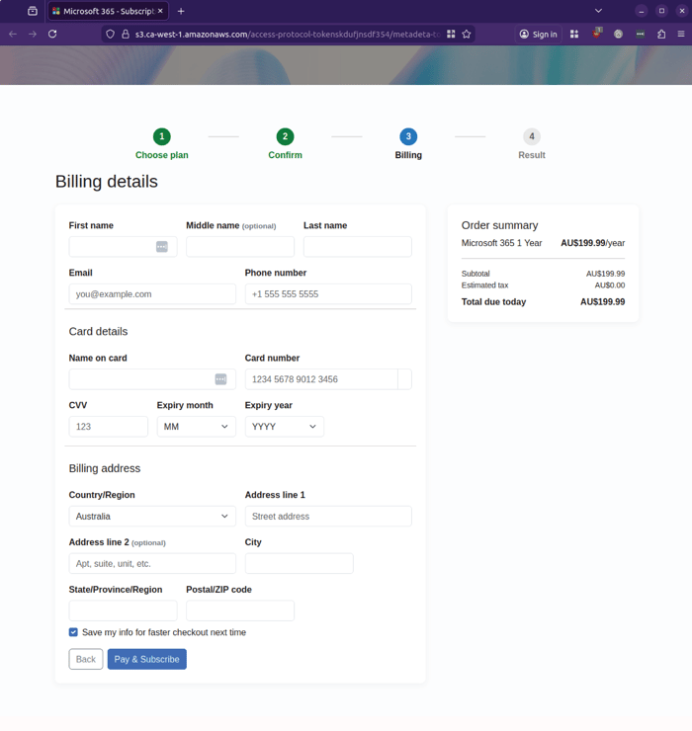The image size is (692, 731).
Task: Open the Expiry month dropdown
Action: (196, 427)
